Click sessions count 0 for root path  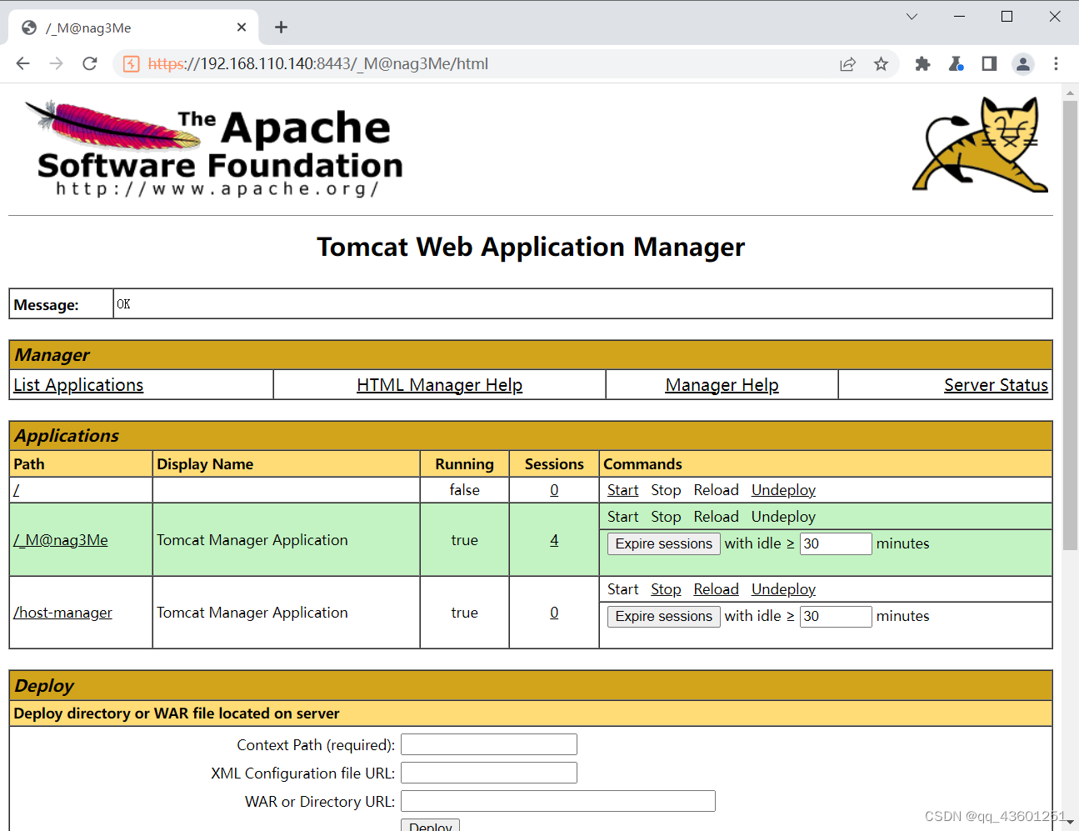pyautogui.click(x=554, y=490)
